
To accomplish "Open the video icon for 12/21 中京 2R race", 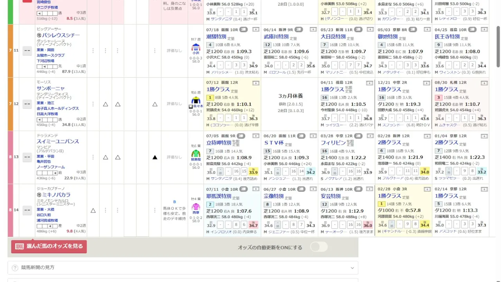I will [x=427, y=83].
